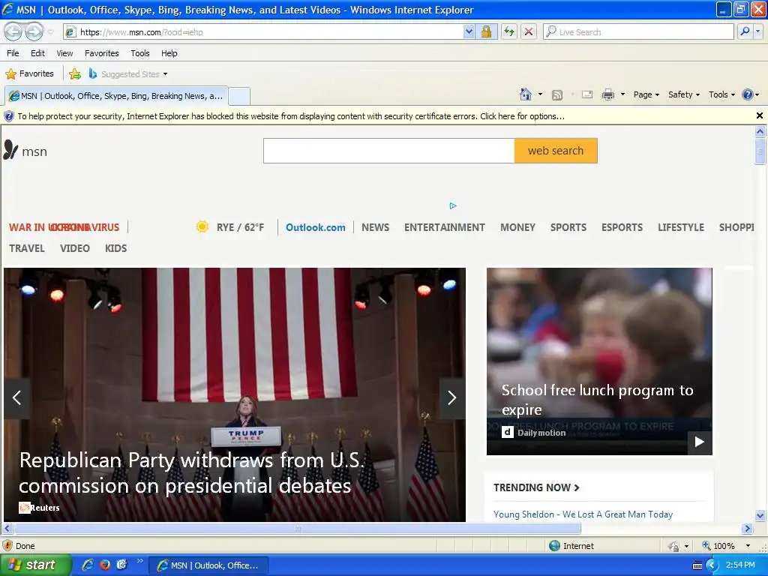Viewport: 768px width, 576px height.
Task: Open the search provider dropdown arrow
Action: click(758, 31)
